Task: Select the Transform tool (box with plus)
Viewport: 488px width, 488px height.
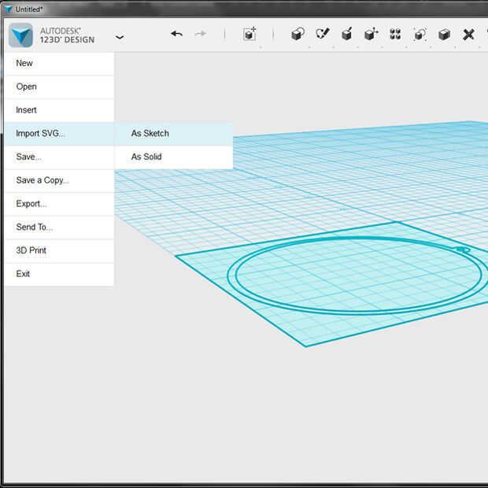Action: click(x=250, y=34)
